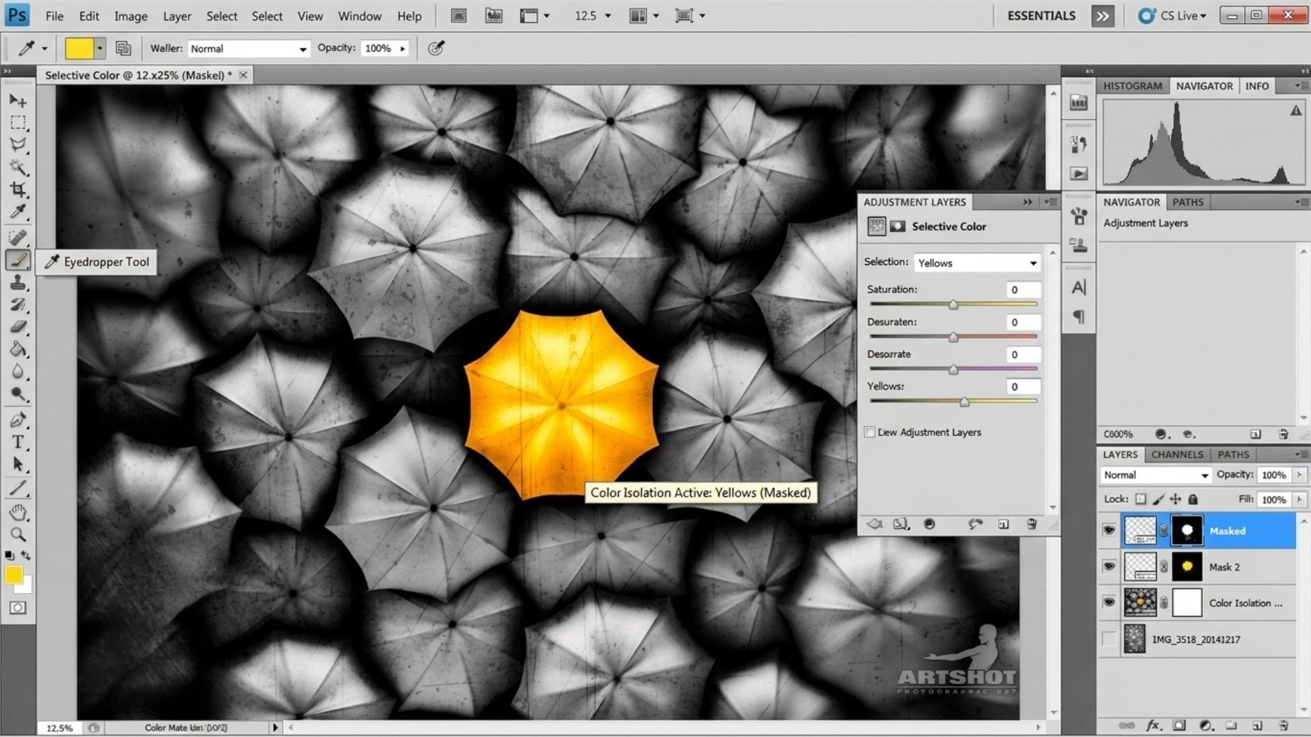Select the Rectangular Marquee tool
Viewport: 1311px width, 737px height.
click(x=18, y=123)
